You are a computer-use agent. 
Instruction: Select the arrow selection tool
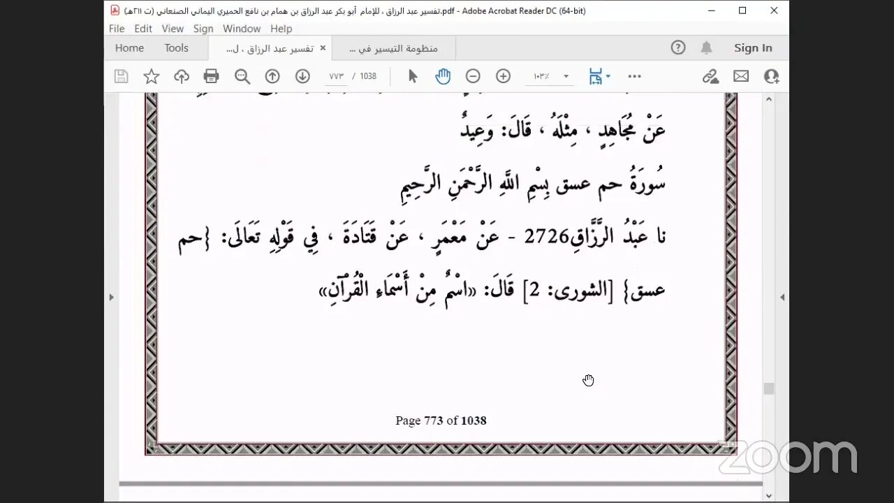tap(413, 76)
